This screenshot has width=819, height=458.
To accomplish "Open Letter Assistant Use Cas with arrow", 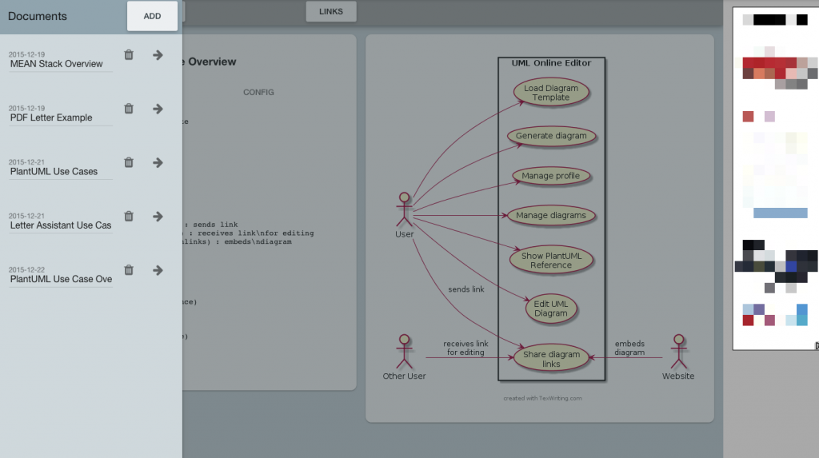I will coord(158,216).
